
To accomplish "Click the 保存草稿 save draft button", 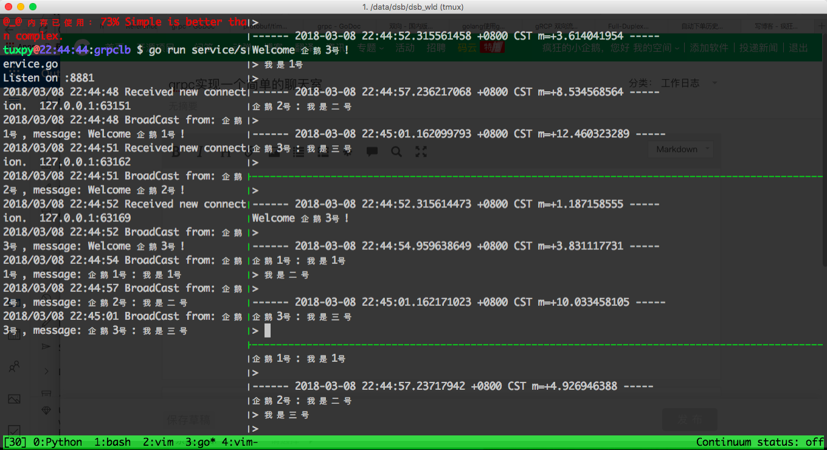I will click(x=188, y=420).
